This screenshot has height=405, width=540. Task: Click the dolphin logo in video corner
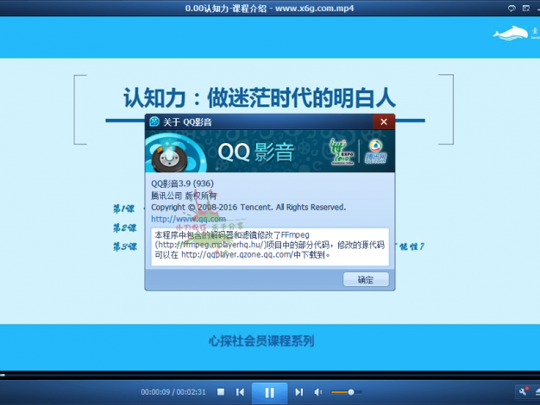[x=511, y=34]
